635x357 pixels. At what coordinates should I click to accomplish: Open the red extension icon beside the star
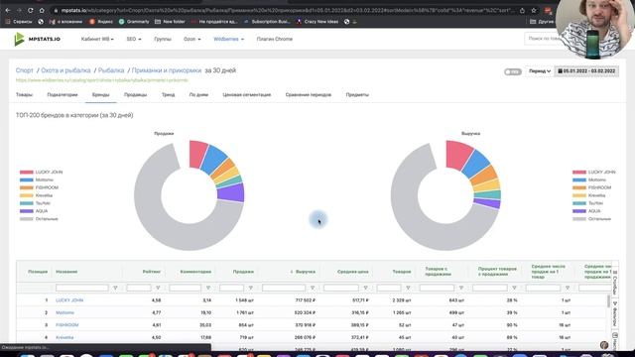point(548,11)
